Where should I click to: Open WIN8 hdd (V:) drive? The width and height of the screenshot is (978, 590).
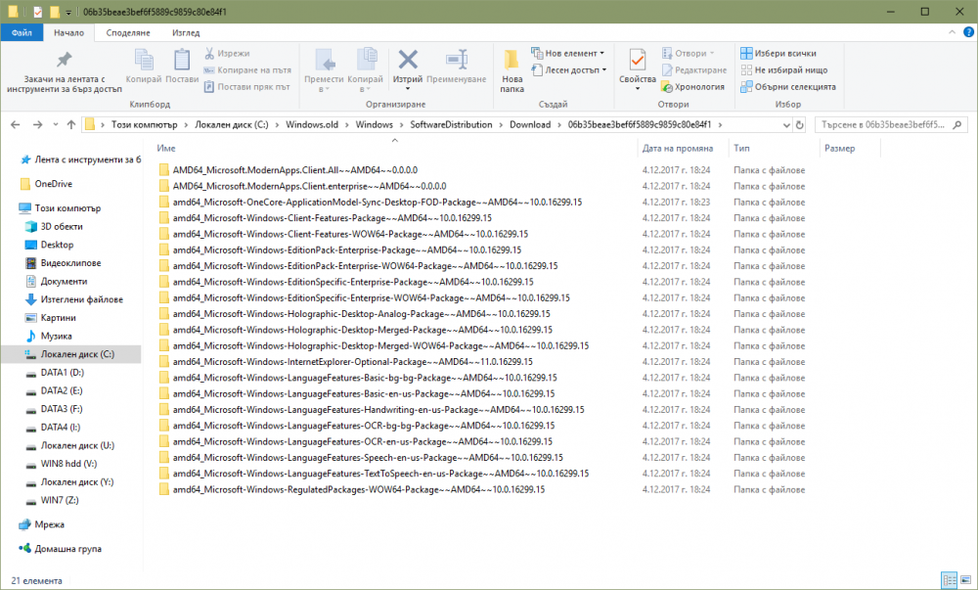(x=68, y=464)
